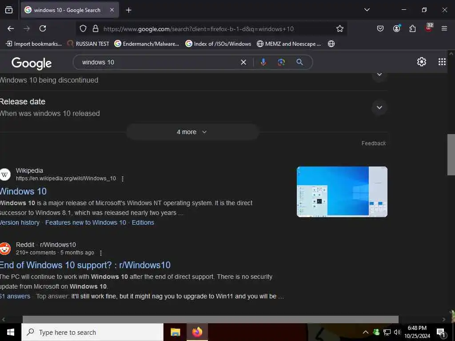Open Firefox View tab list icon
Viewport: 455px width, 341px height.
[x=9, y=10]
